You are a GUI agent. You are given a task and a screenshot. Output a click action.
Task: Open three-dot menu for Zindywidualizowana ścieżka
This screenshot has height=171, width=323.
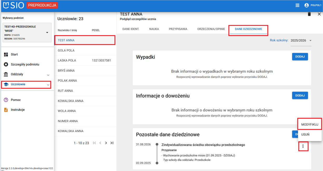303,146
